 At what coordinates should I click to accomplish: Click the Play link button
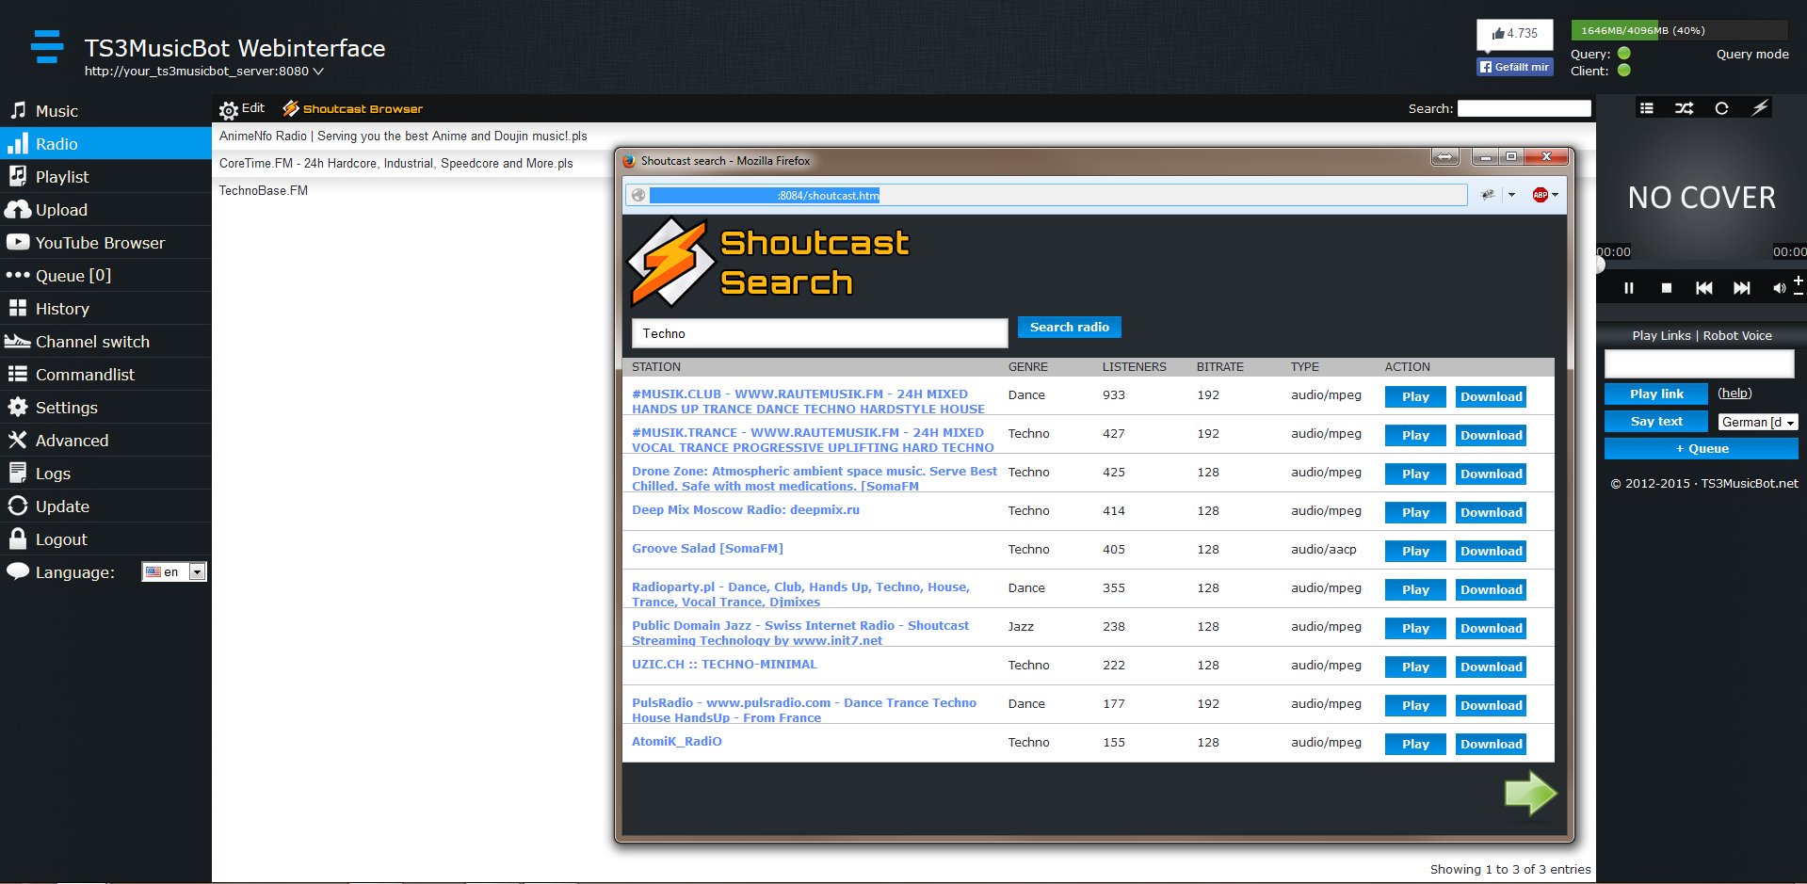[1656, 394]
